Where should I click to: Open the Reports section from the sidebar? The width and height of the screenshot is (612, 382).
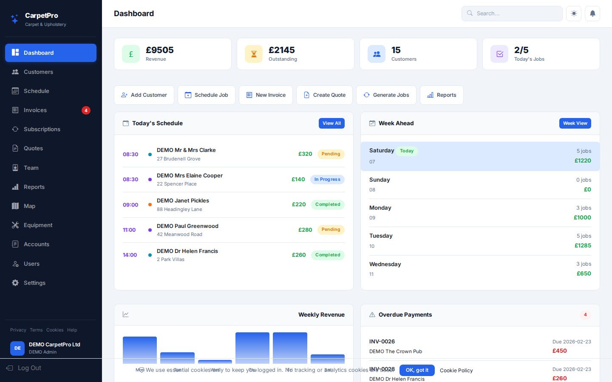[34, 187]
